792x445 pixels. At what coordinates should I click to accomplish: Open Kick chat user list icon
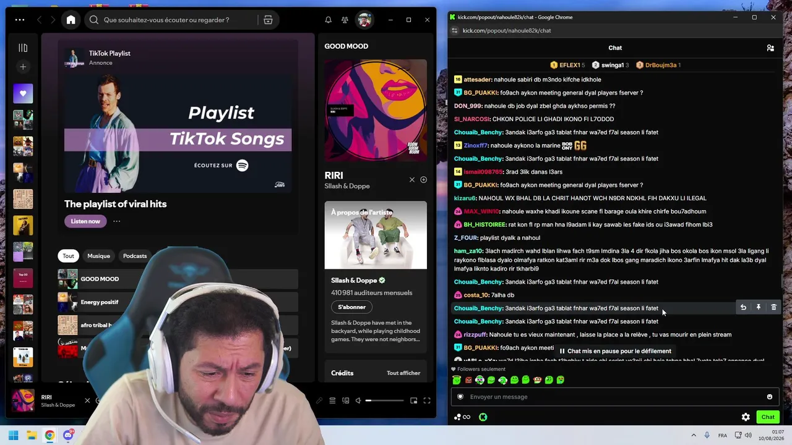coord(770,48)
